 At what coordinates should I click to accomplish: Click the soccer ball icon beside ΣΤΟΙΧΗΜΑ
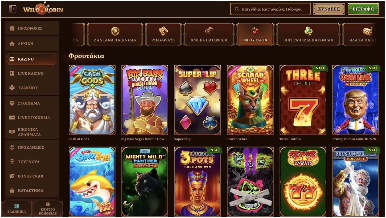point(12,103)
